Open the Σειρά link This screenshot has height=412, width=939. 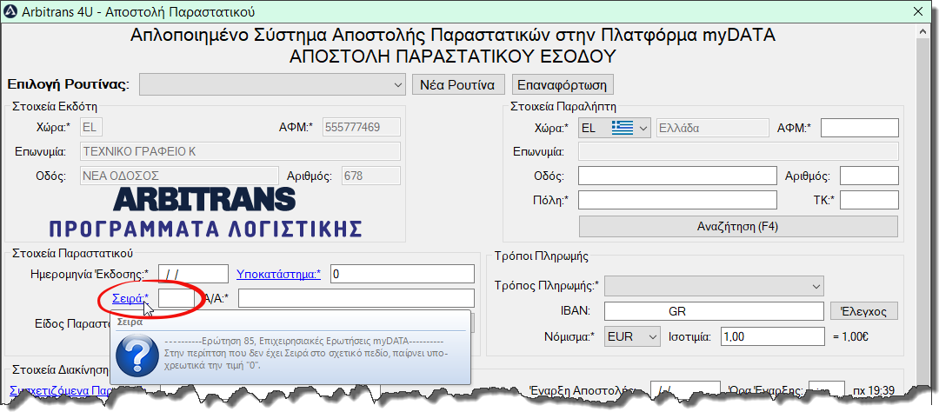pos(130,297)
